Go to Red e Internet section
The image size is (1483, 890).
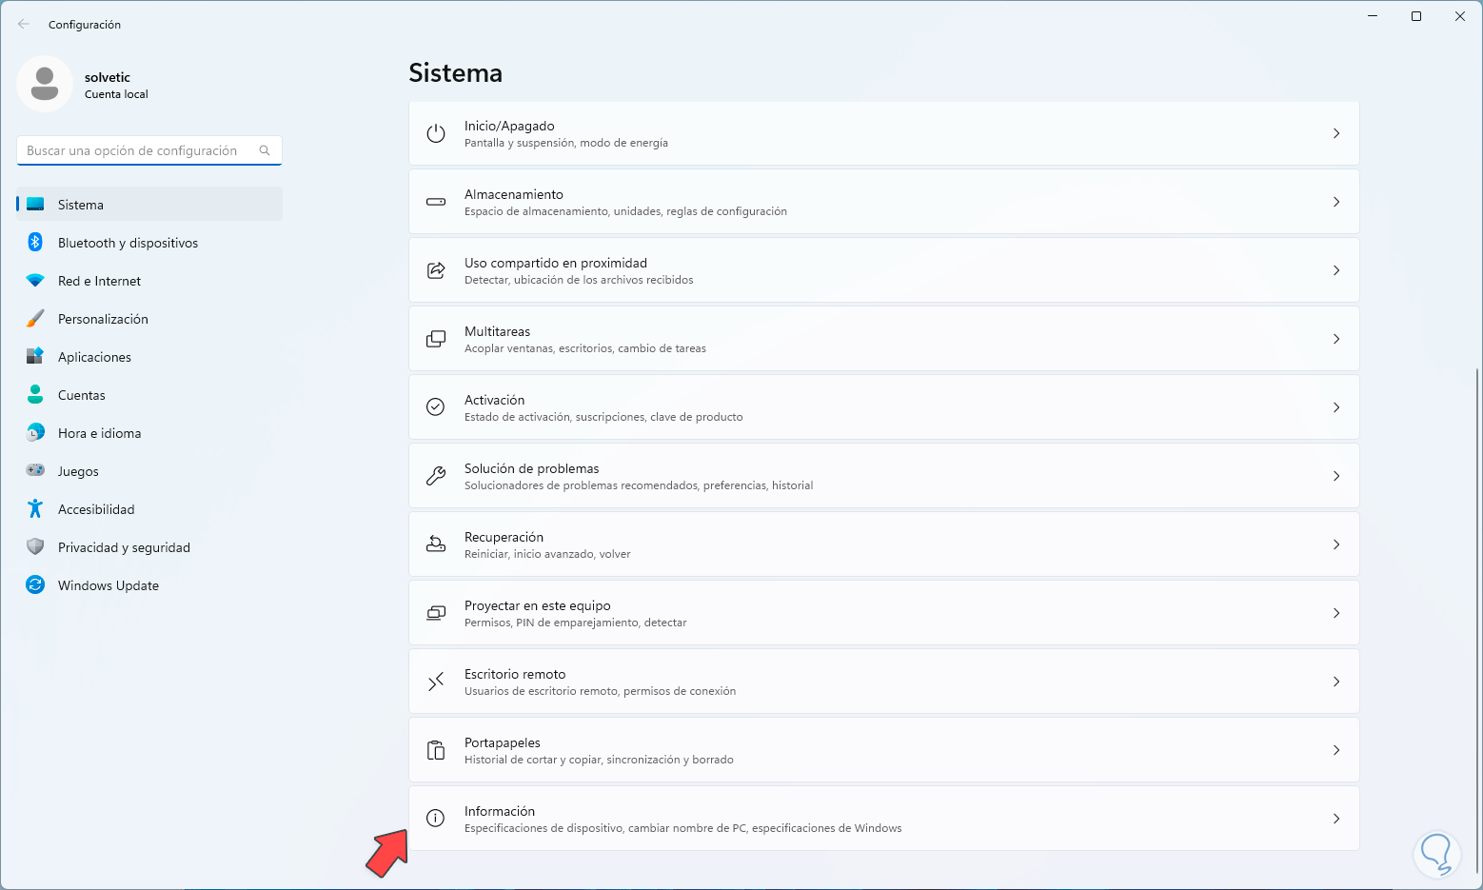pos(99,281)
